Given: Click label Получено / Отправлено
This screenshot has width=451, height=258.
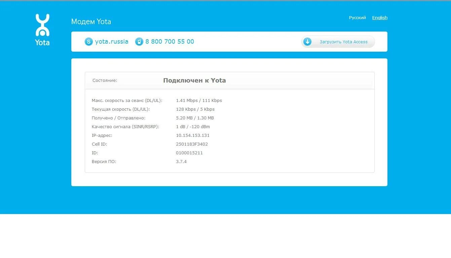Looking at the screenshot, I should tap(119, 118).
